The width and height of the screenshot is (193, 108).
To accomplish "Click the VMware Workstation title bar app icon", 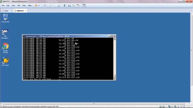I will 1,1.
